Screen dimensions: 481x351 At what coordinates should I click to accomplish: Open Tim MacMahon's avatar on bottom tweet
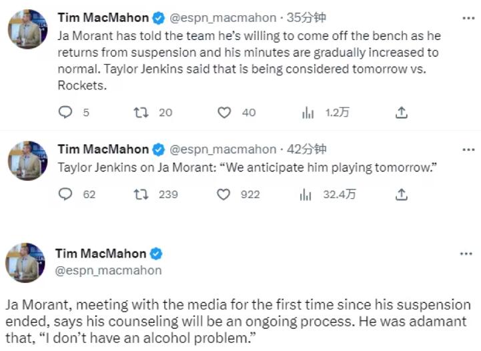tap(25, 262)
